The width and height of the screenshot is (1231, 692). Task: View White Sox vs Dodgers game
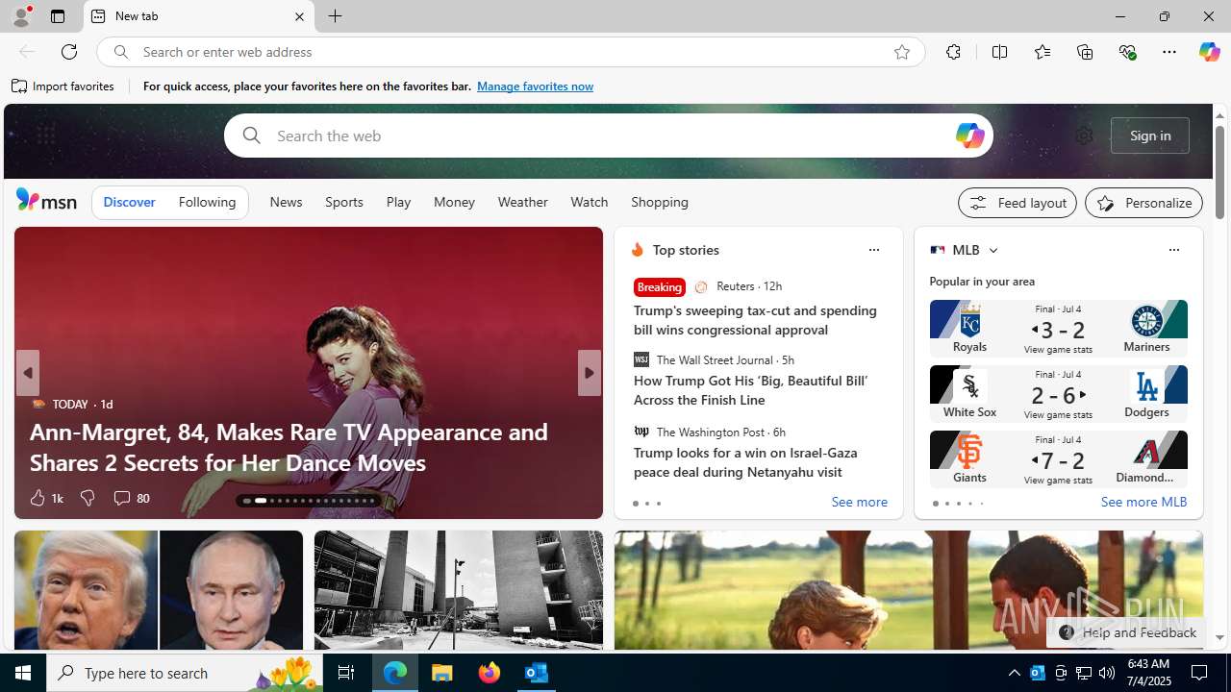pos(1058,393)
